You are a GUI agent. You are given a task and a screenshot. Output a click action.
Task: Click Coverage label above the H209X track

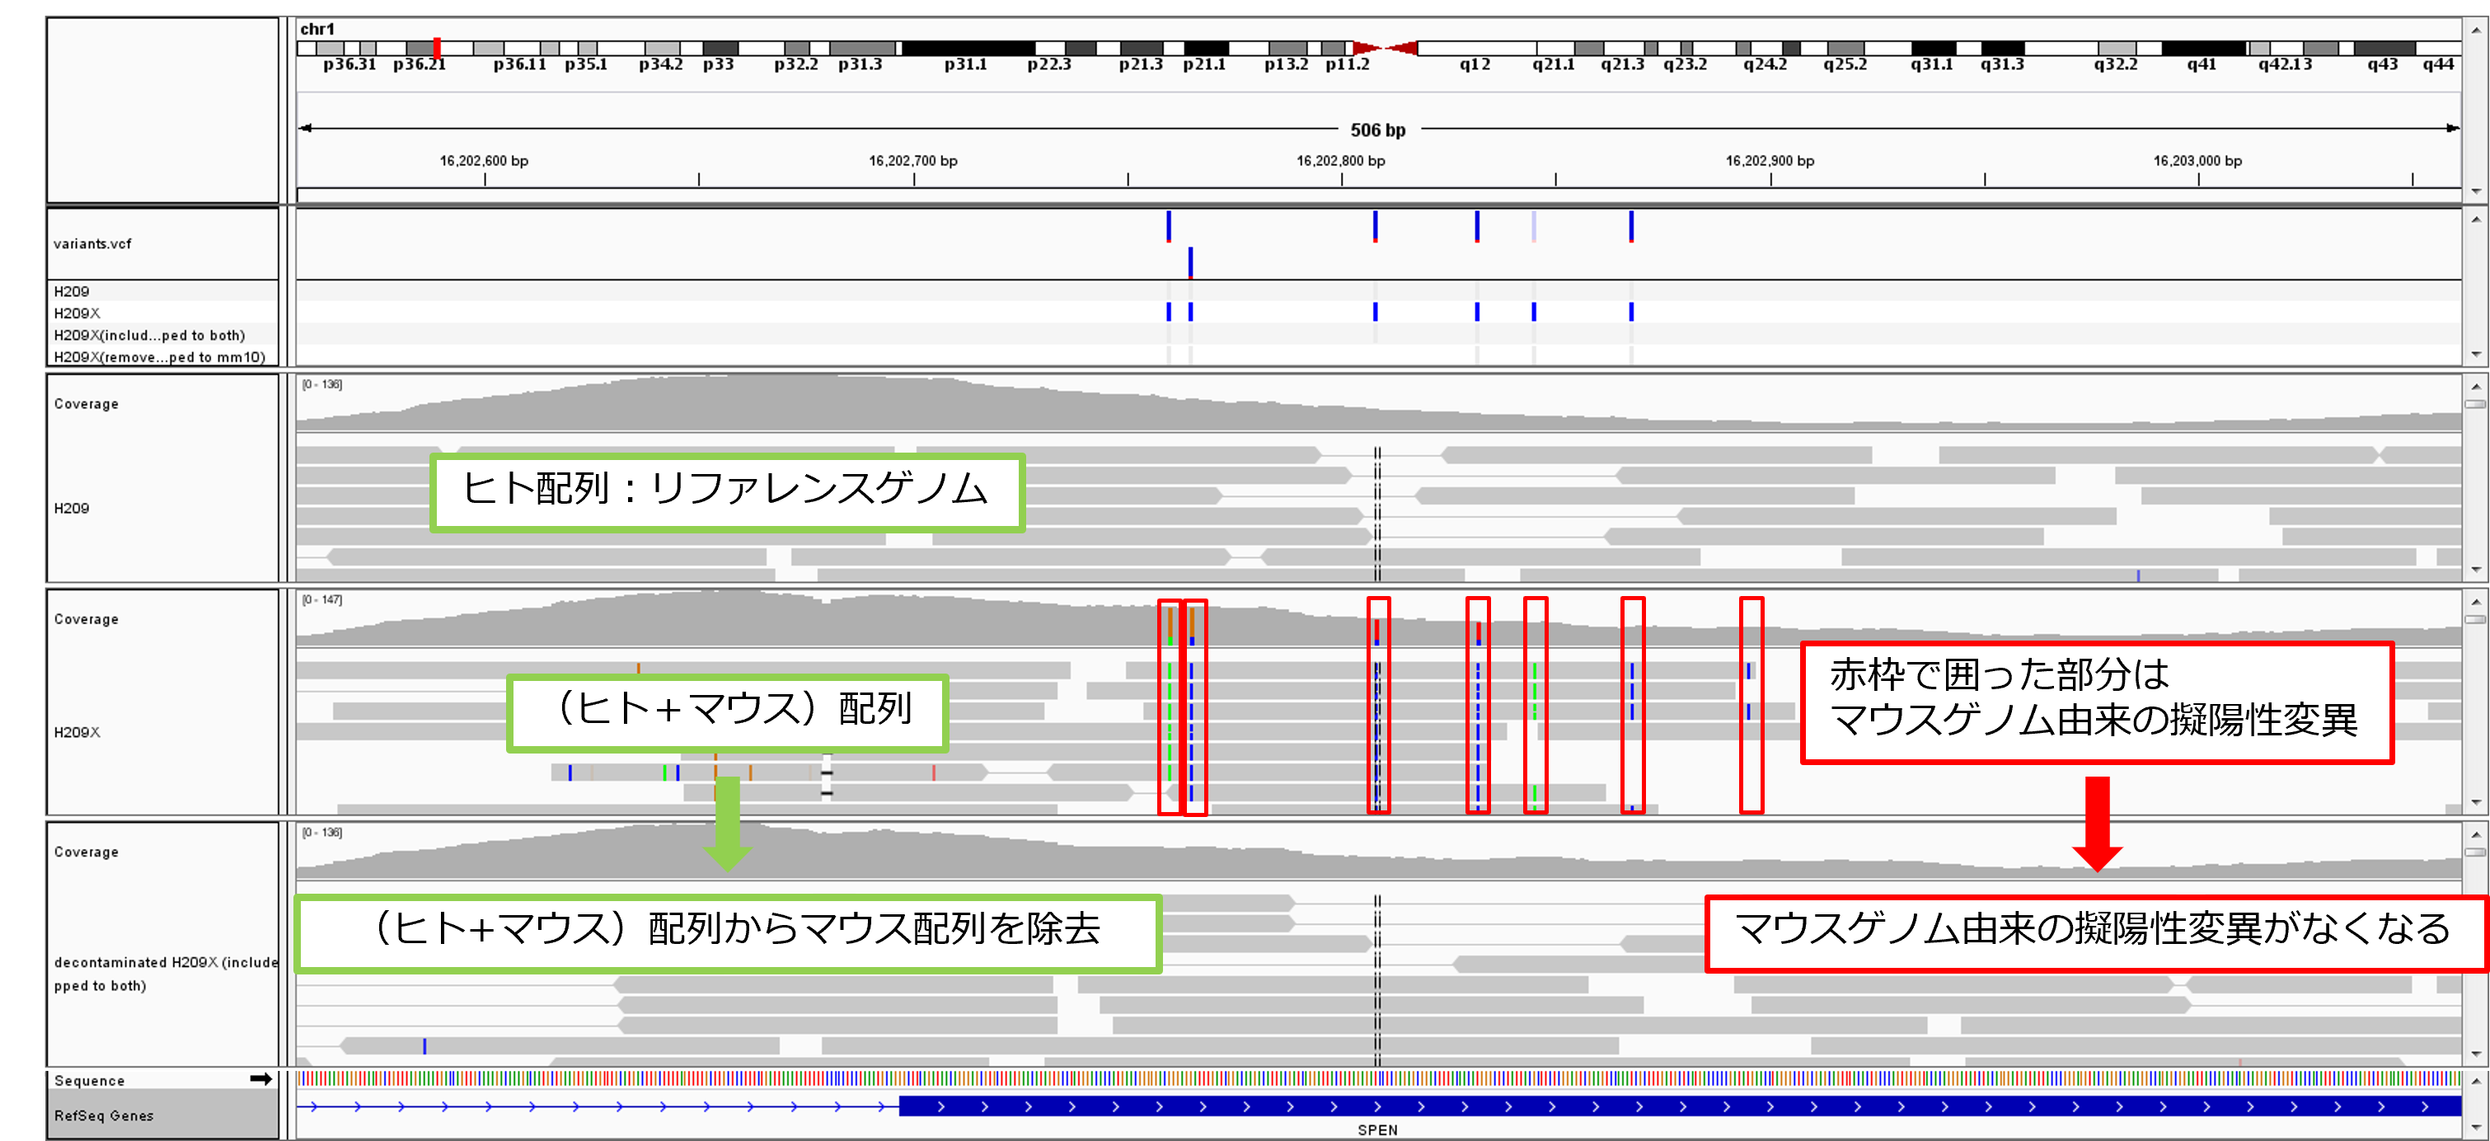(86, 619)
